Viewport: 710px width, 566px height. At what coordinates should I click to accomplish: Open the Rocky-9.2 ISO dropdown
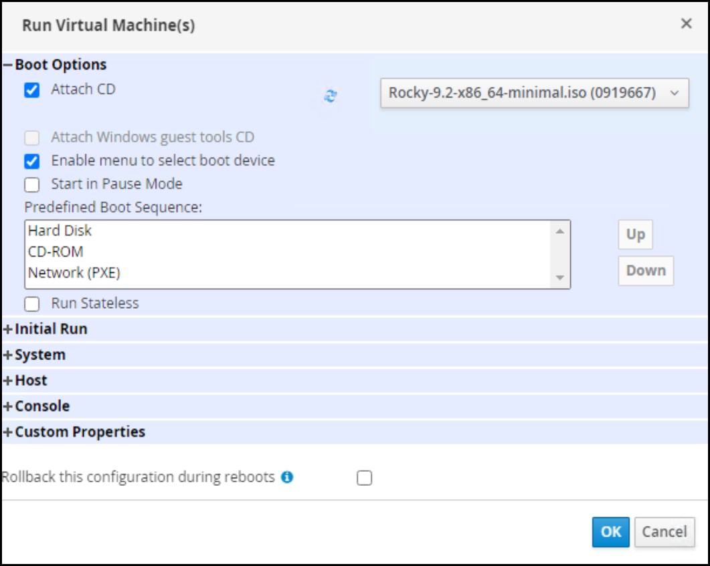[x=535, y=93]
